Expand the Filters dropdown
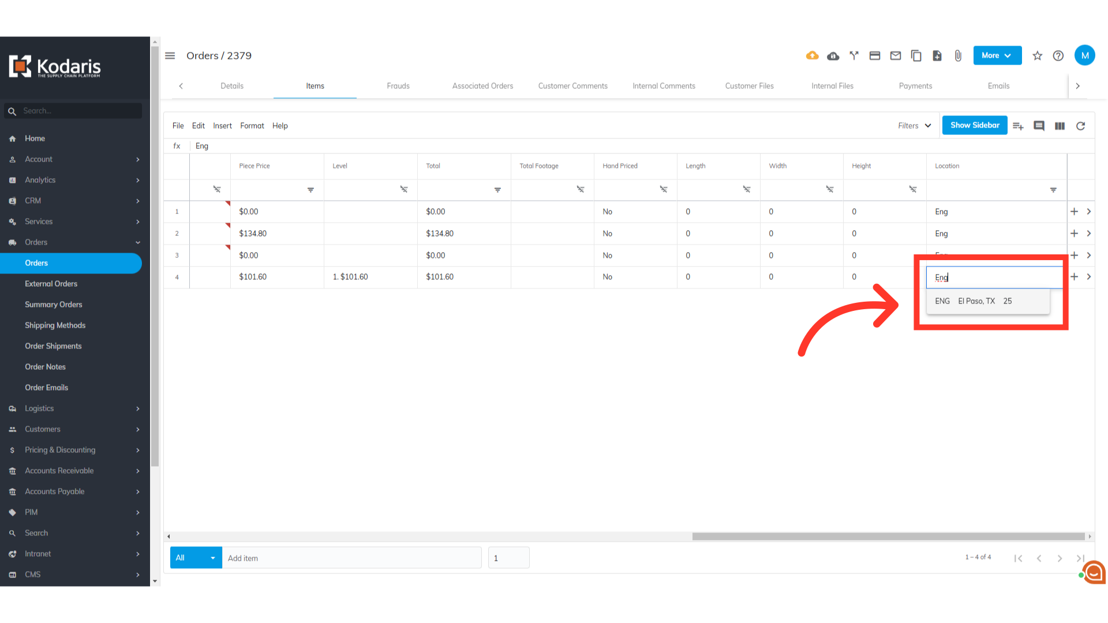Screen dimensions: 1108x623 (915, 126)
